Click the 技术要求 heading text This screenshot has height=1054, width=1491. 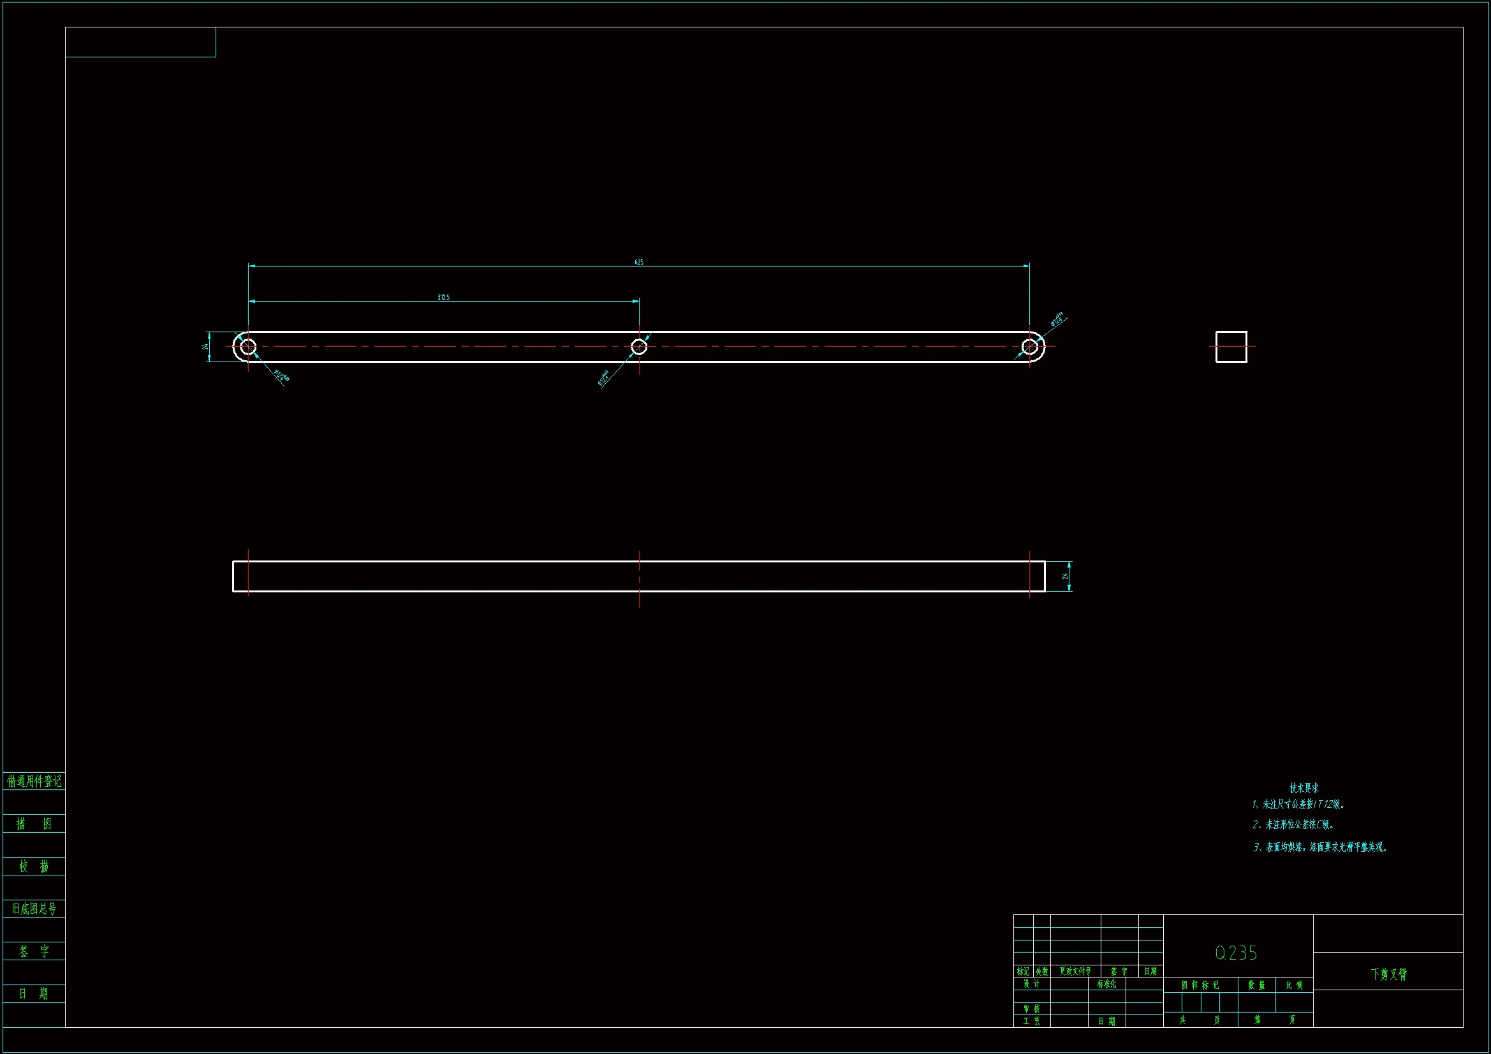click(x=1304, y=787)
